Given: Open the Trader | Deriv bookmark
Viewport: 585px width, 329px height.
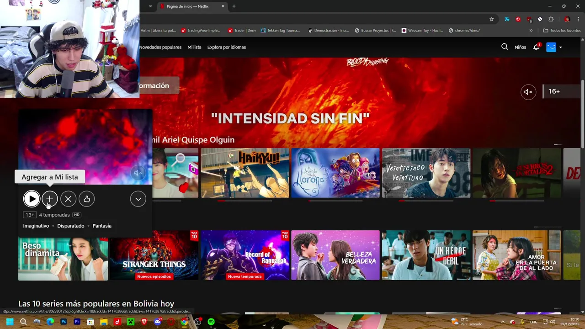Looking at the screenshot, I should coord(242,31).
